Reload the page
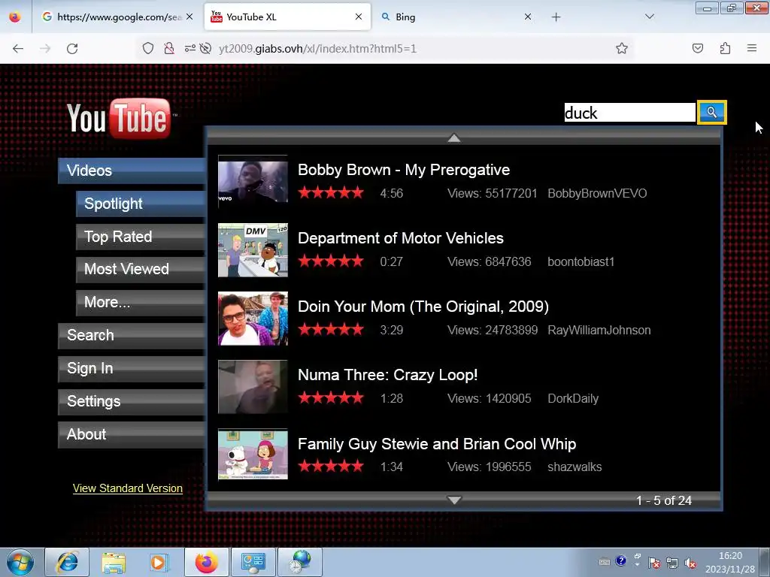The image size is (770, 577). (72, 49)
